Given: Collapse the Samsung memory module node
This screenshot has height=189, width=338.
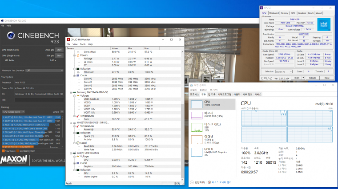Looking at the screenshot, I should tap(71, 92).
